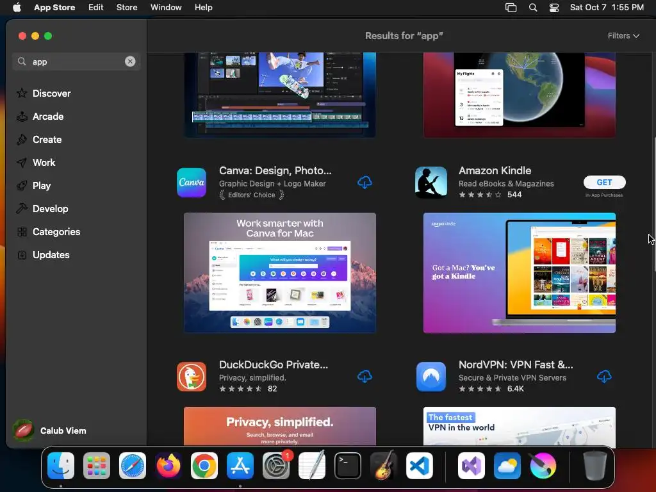This screenshot has height=492, width=656.
Task: Open the Edit menu
Action: click(96, 7)
